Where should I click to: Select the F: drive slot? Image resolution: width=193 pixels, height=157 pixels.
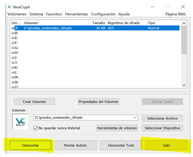point(15,43)
